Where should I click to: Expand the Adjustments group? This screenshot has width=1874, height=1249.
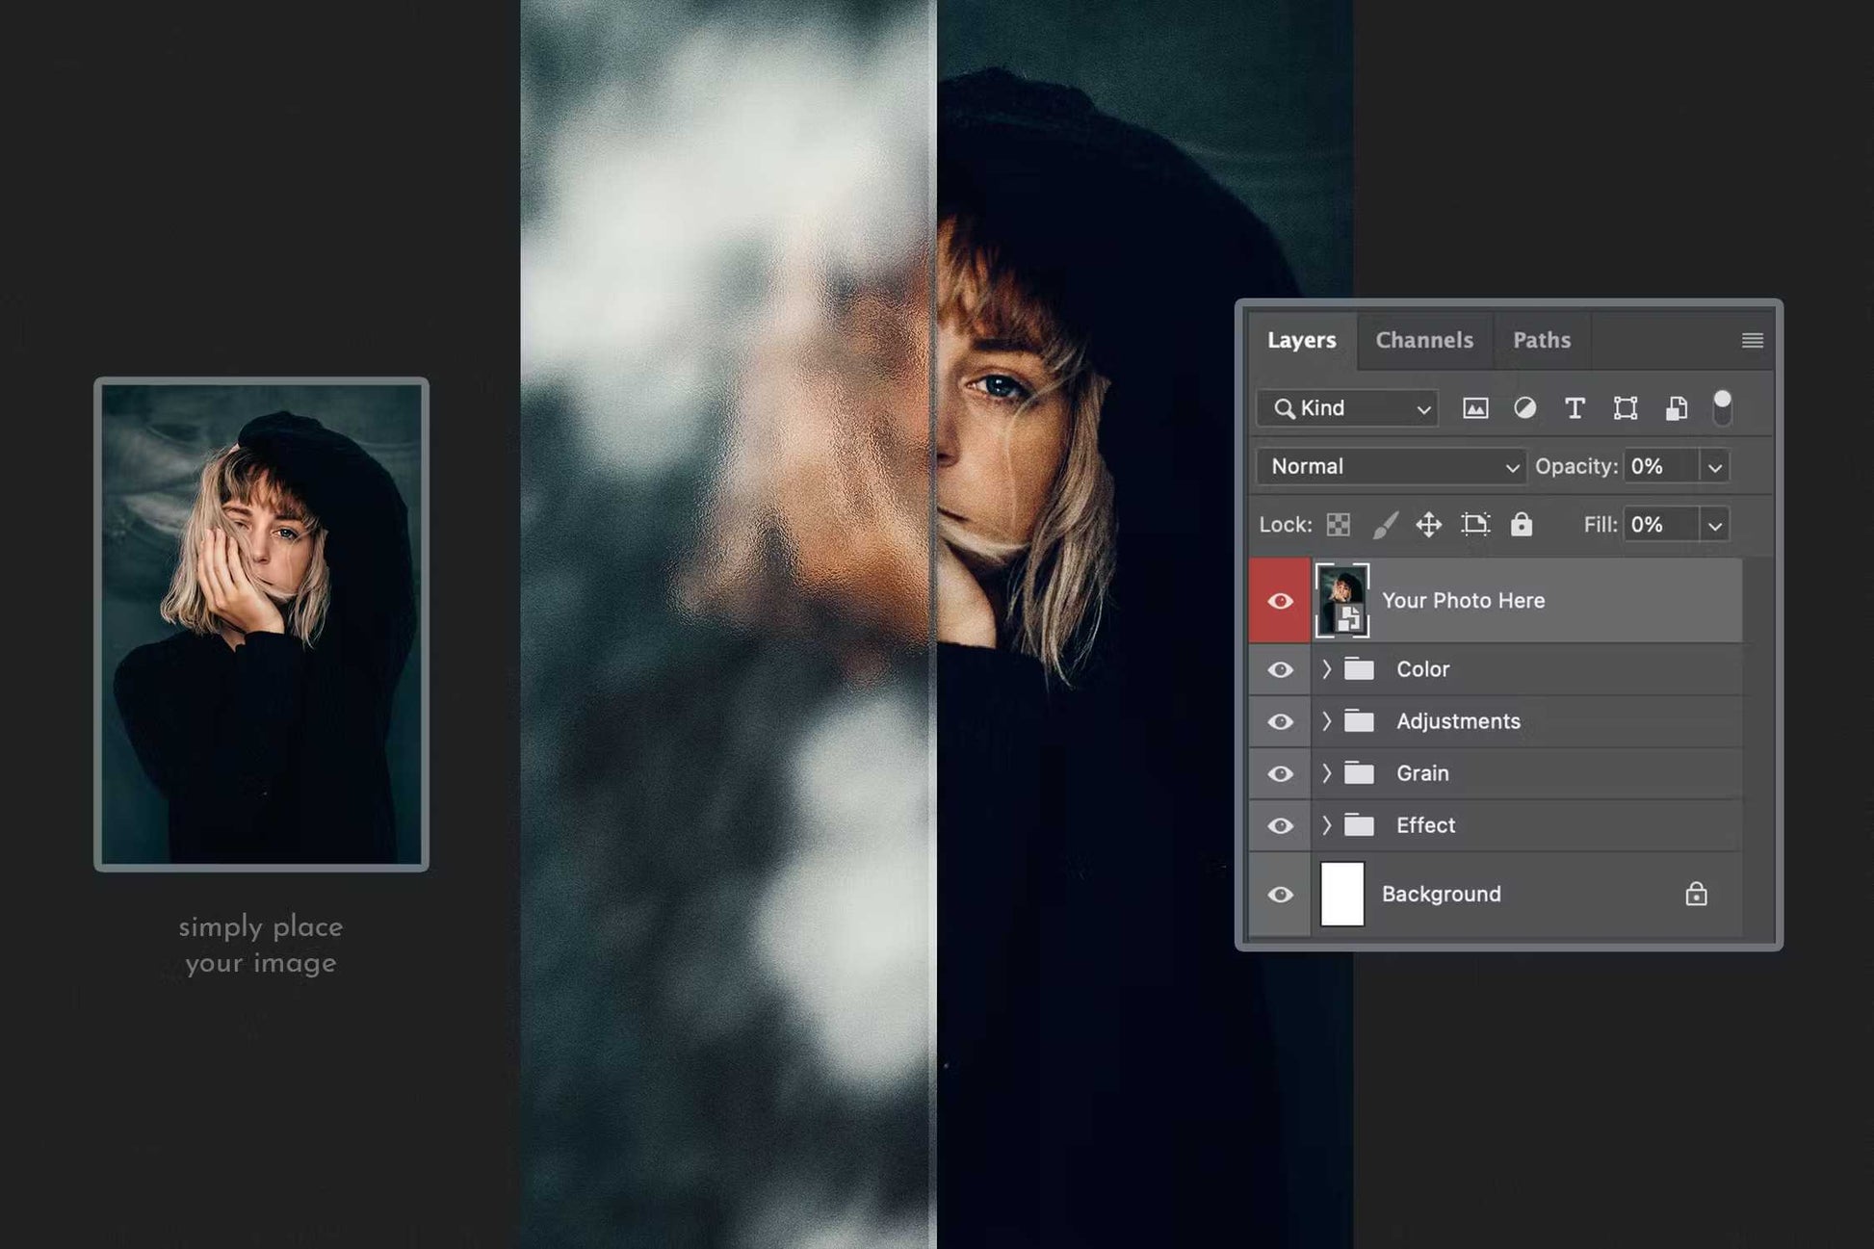pos(1326,721)
